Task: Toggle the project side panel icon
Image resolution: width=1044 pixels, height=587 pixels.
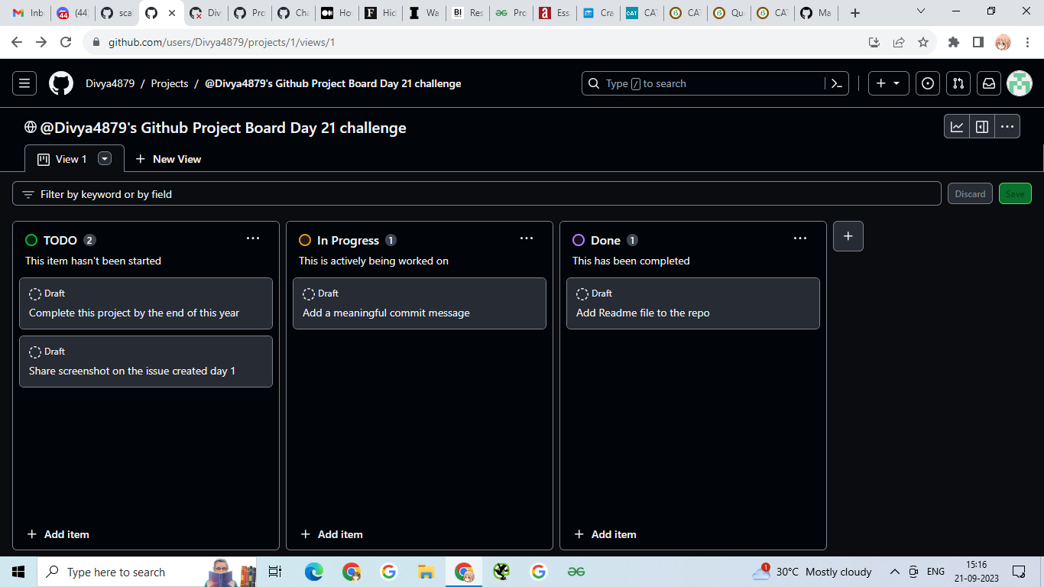Action: pyautogui.click(x=982, y=126)
